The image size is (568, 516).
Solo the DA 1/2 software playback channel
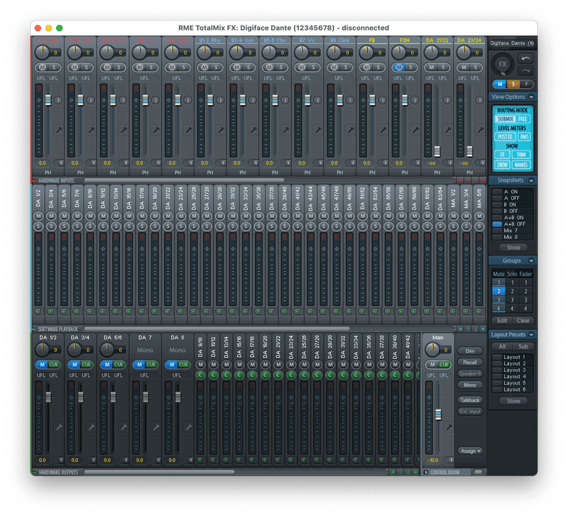38,226
